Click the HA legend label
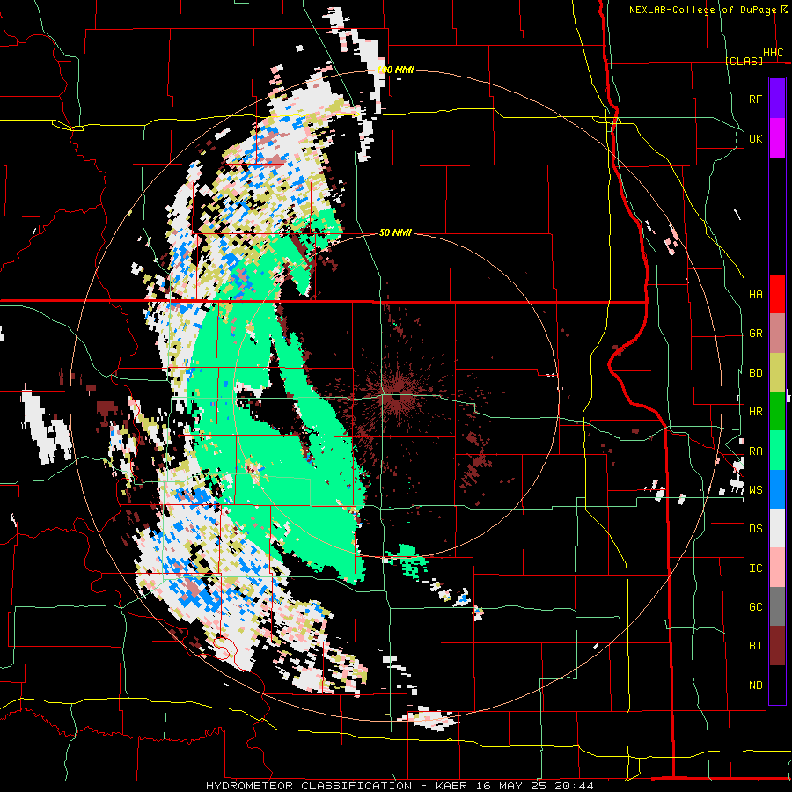 point(755,294)
